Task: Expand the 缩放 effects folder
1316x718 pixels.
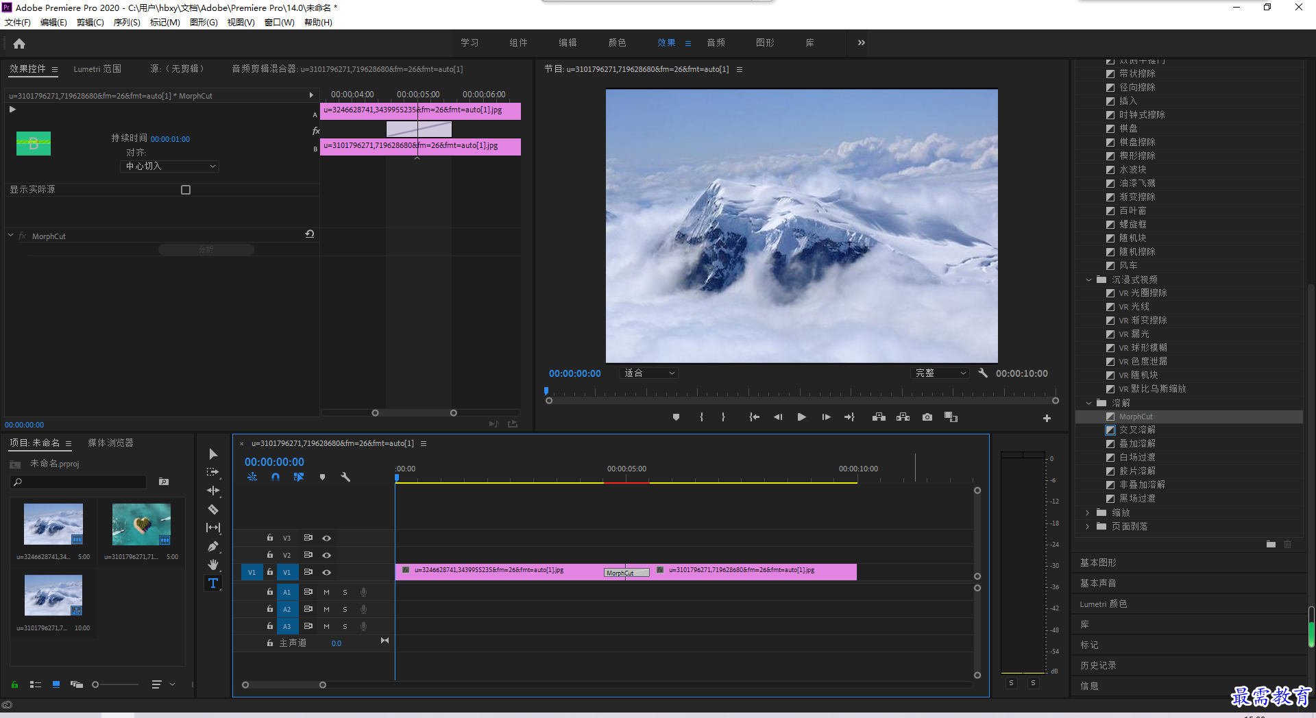Action: [x=1088, y=513]
